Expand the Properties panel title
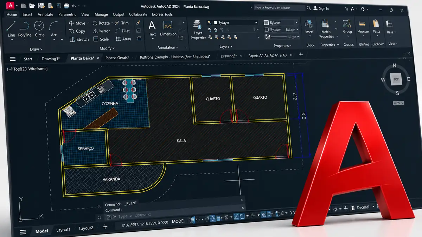This screenshot has height=237, width=422. click(283, 46)
